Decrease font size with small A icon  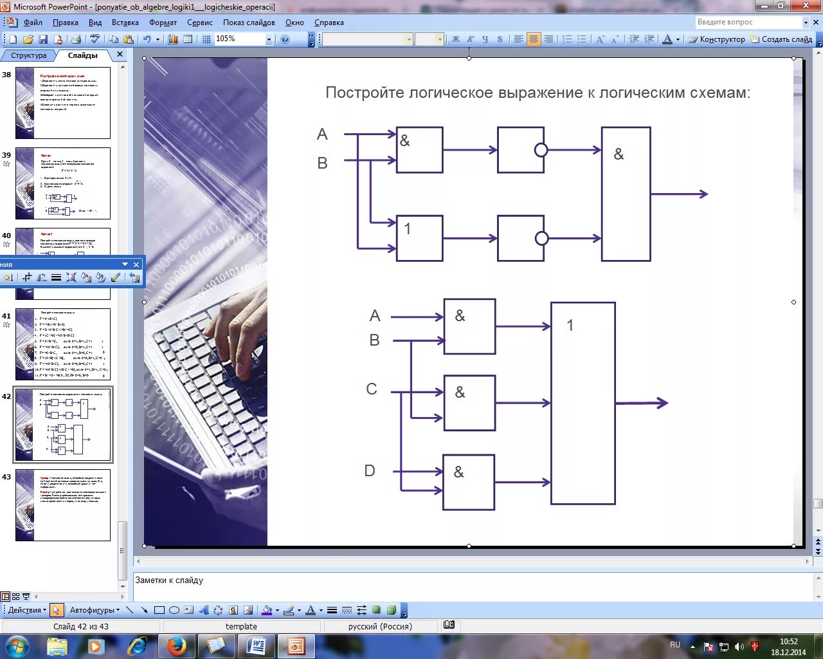pyautogui.click(x=615, y=39)
